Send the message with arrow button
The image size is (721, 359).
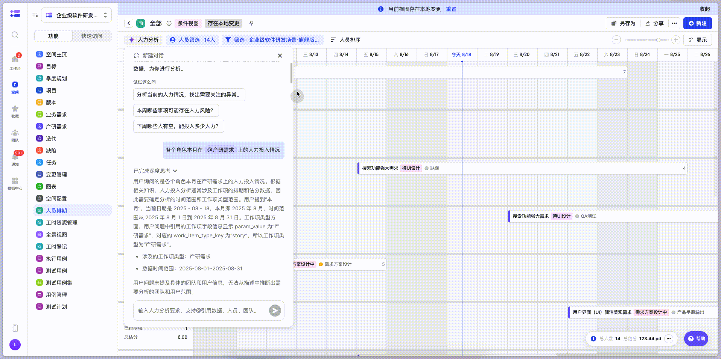click(275, 311)
